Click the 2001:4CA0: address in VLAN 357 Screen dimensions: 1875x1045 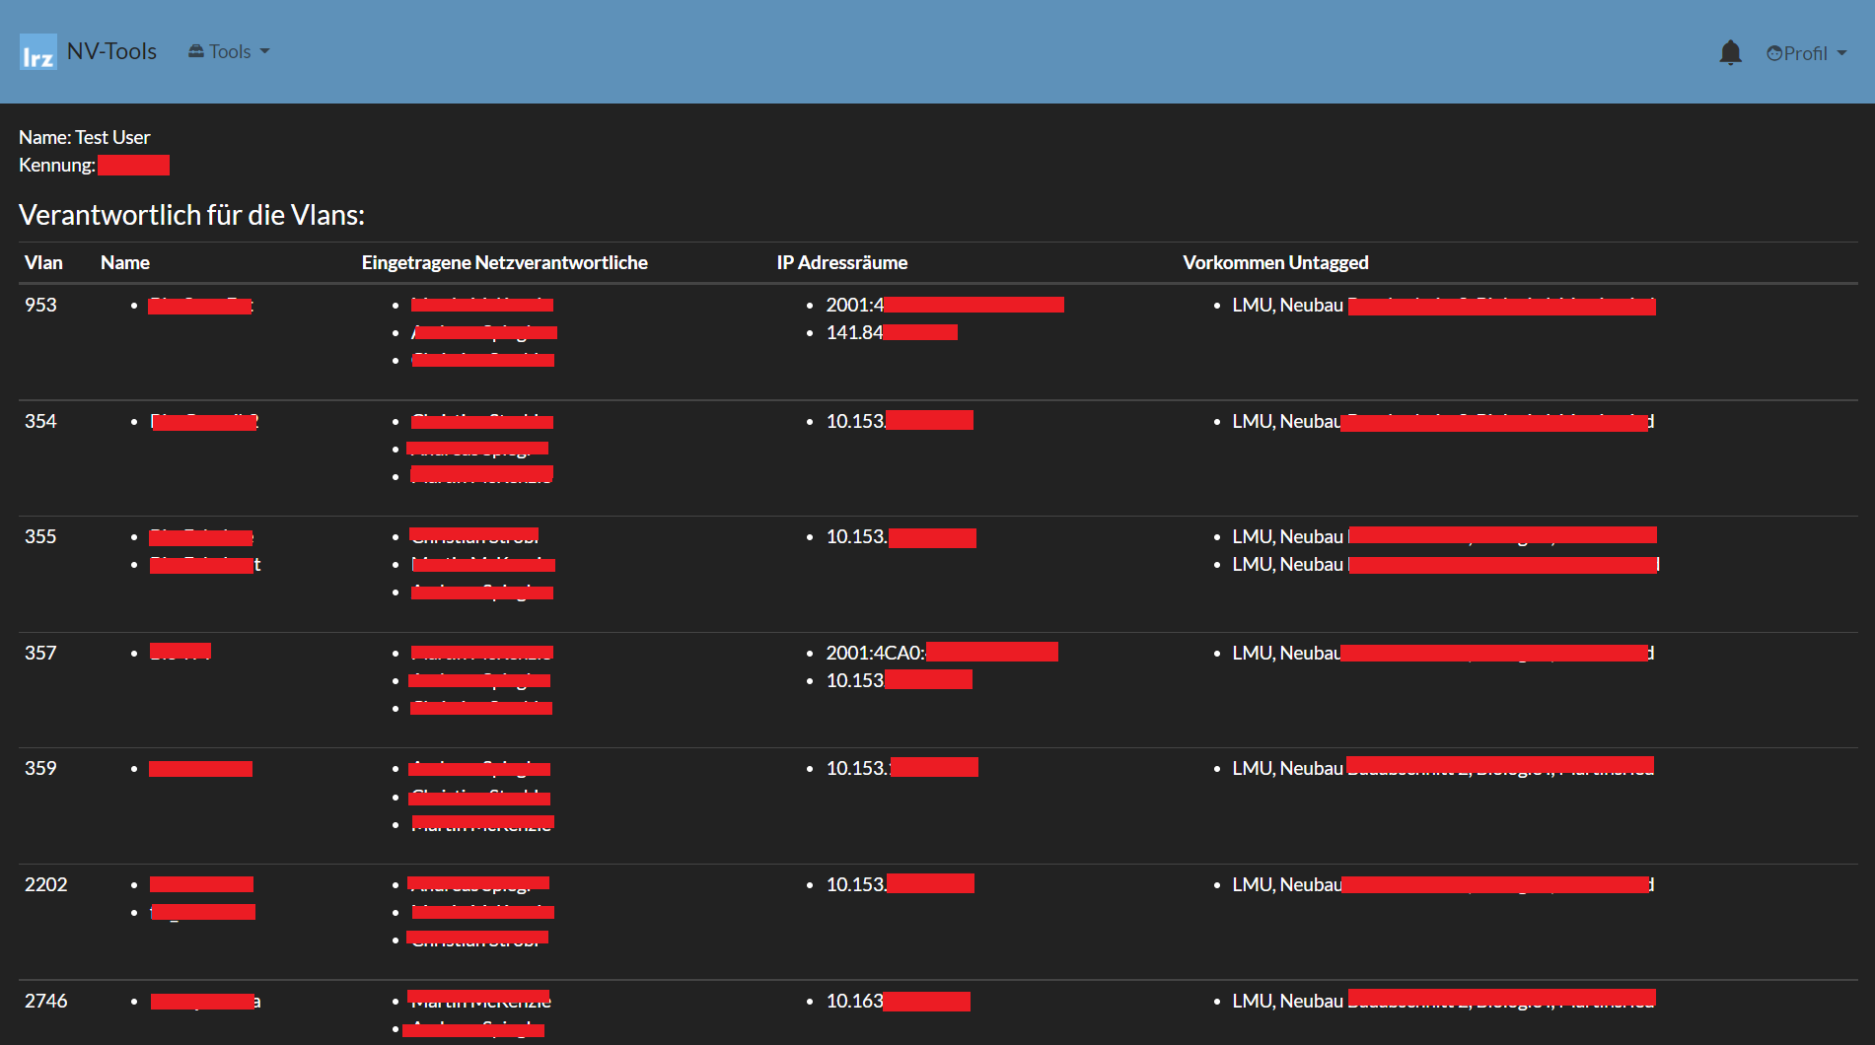pos(876,653)
